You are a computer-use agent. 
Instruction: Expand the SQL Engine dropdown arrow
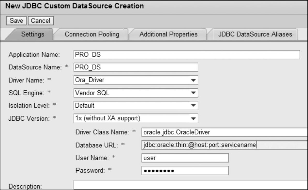tap(193, 93)
